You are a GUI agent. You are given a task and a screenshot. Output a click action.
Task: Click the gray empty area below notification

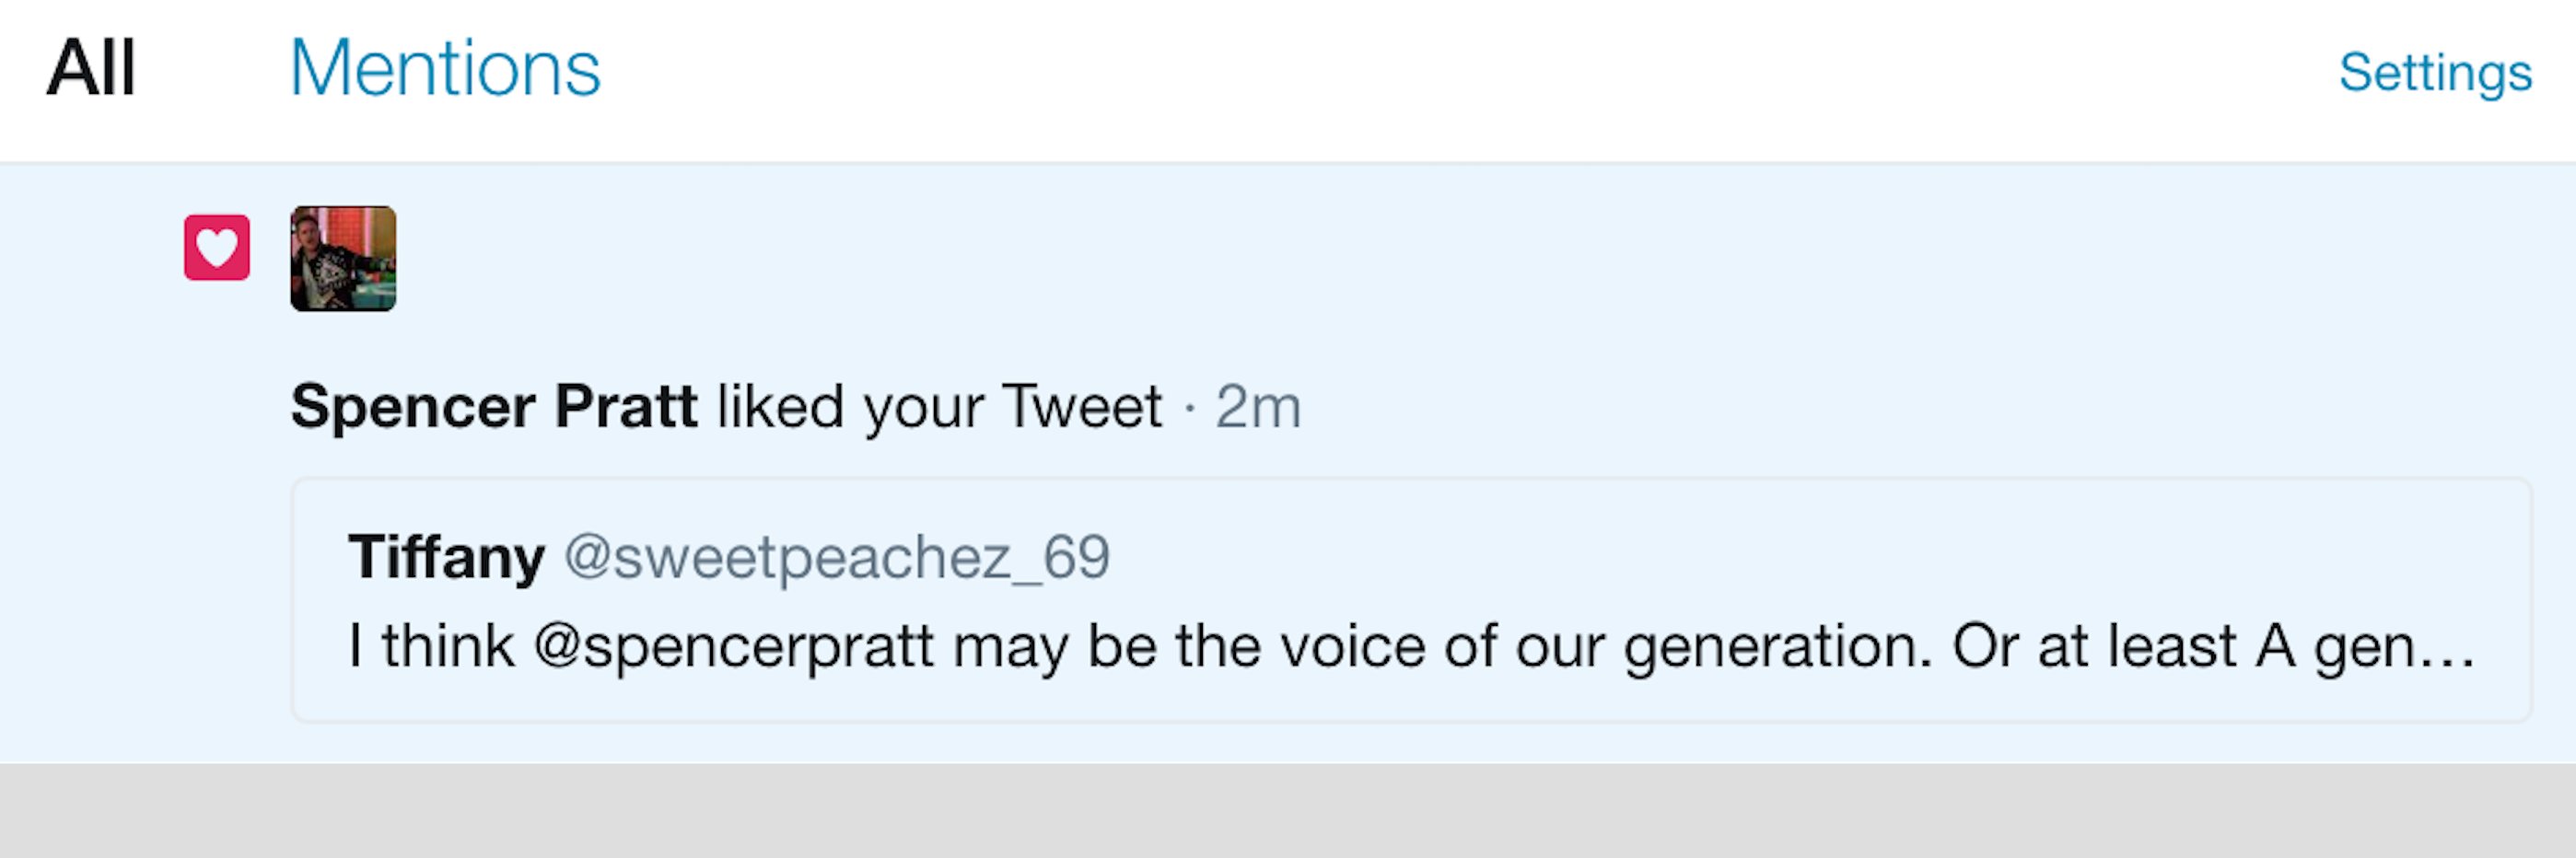click(1288, 811)
